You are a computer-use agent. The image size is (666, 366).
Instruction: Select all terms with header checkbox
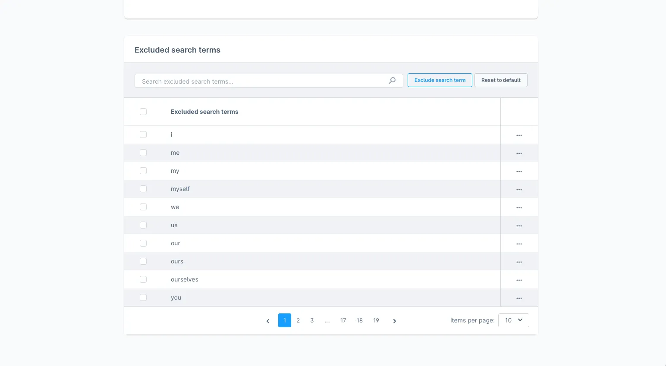click(x=143, y=112)
